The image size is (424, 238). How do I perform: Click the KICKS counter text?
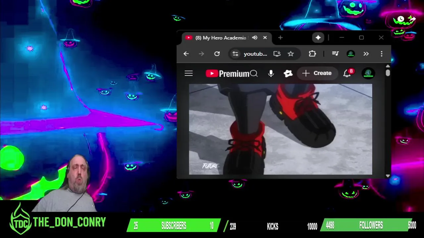pyautogui.click(x=273, y=226)
